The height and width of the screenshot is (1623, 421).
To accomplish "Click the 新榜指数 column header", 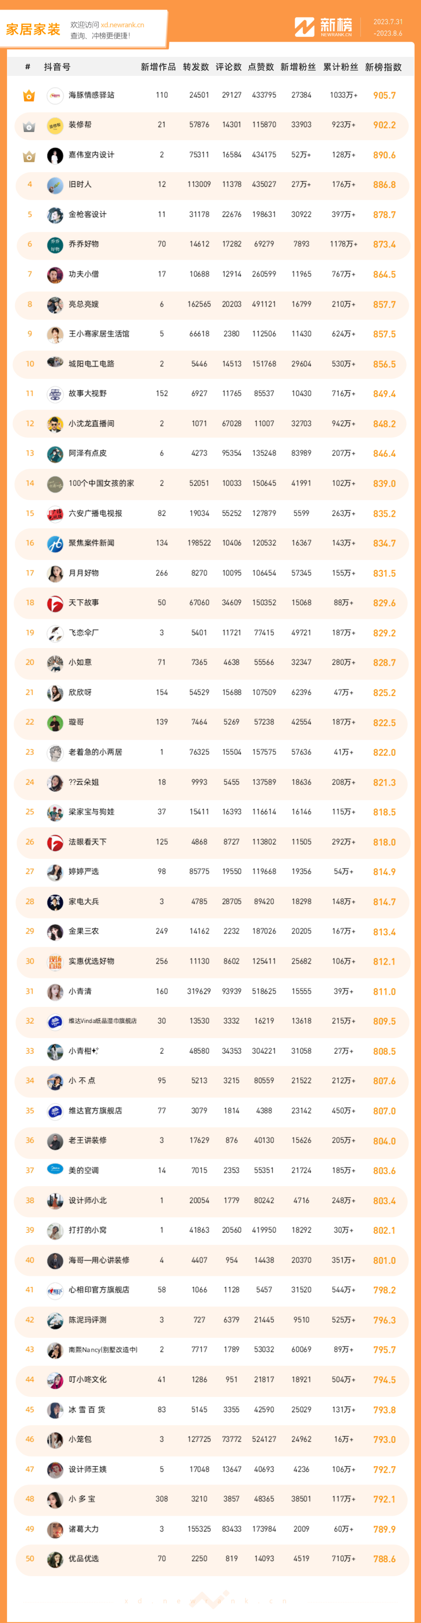I will point(383,68).
